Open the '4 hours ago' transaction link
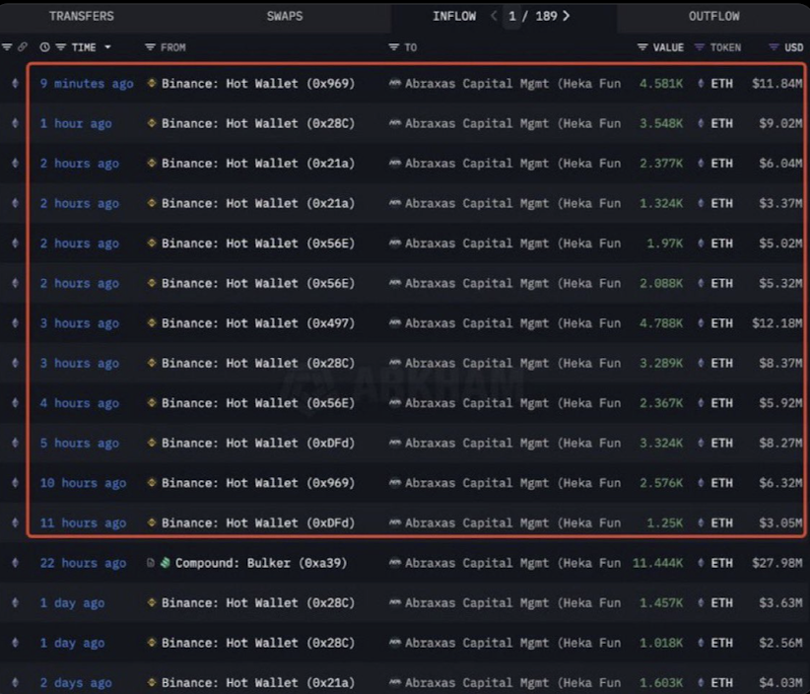The height and width of the screenshot is (694, 810). click(80, 403)
